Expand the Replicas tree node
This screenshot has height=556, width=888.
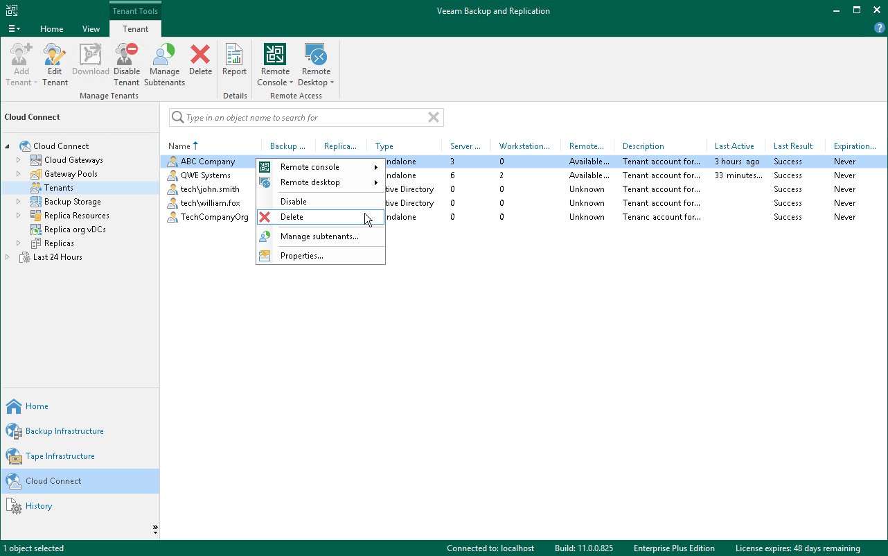19,243
